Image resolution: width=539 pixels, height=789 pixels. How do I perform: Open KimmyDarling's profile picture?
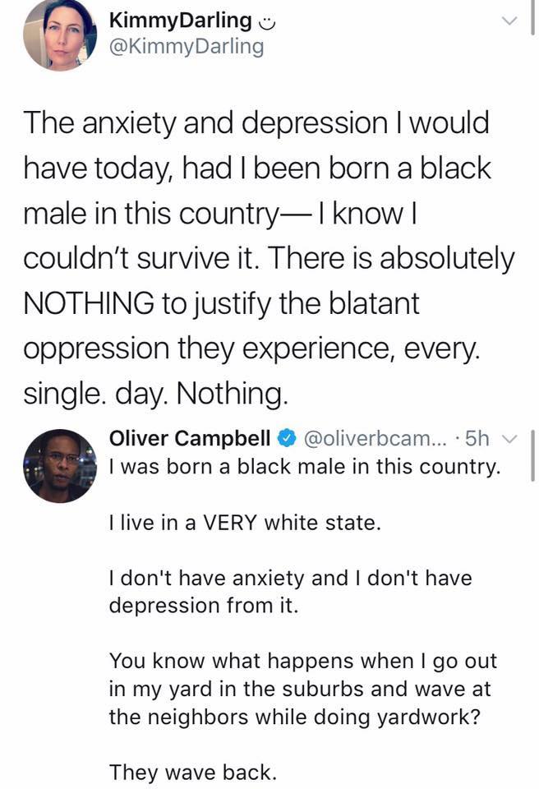coord(59,35)
